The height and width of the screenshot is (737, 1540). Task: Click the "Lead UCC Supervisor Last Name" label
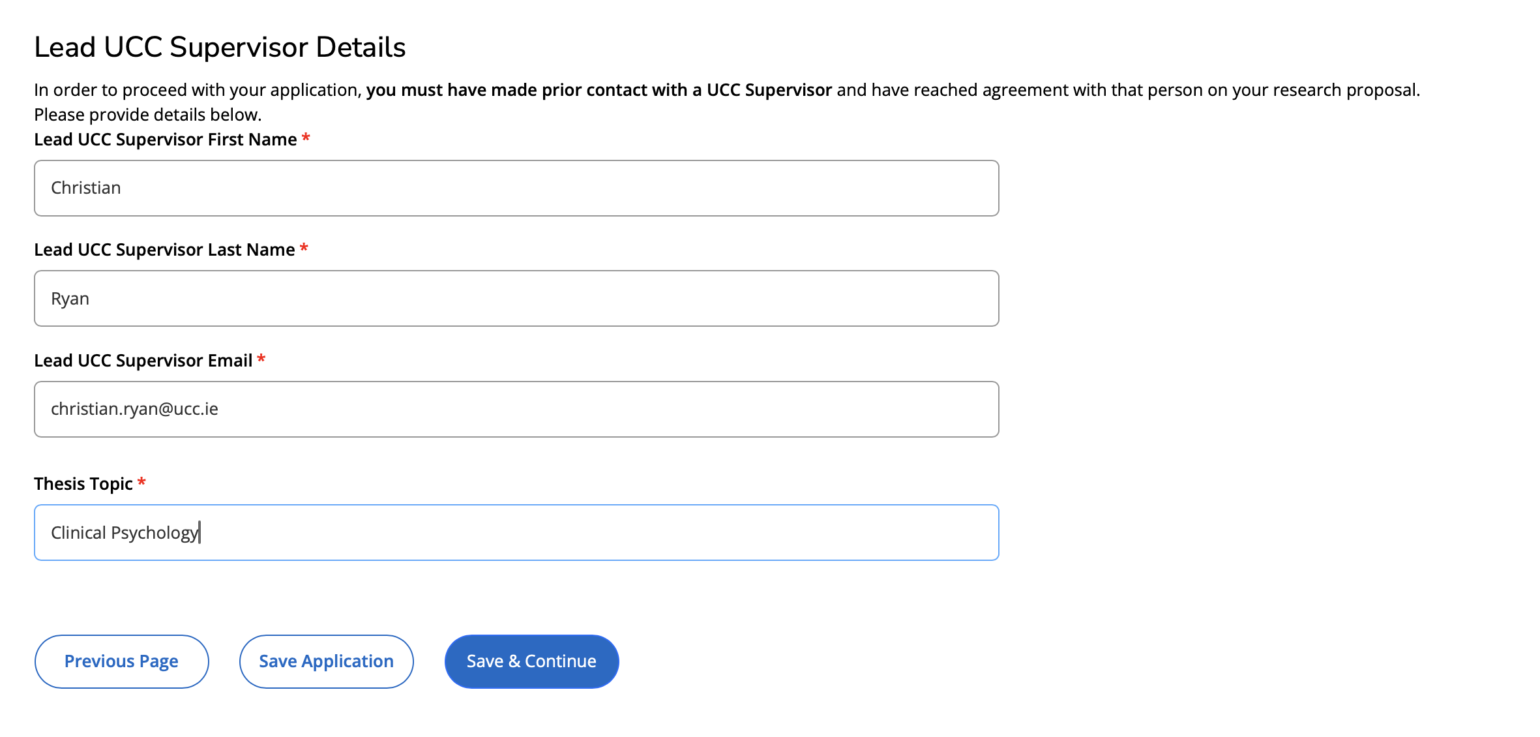(x=164, y=250)
